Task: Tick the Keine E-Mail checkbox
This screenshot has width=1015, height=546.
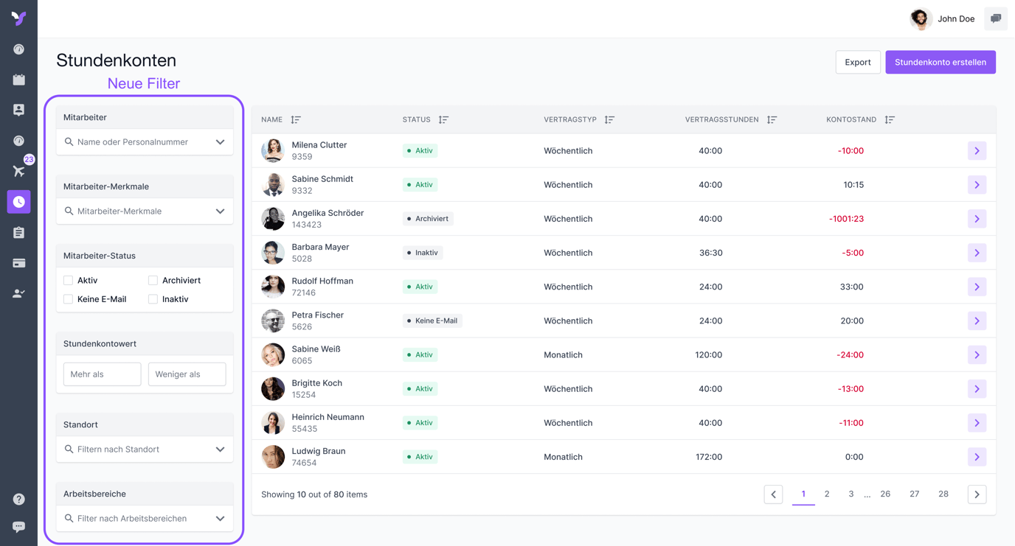Action: pos(69,299)
